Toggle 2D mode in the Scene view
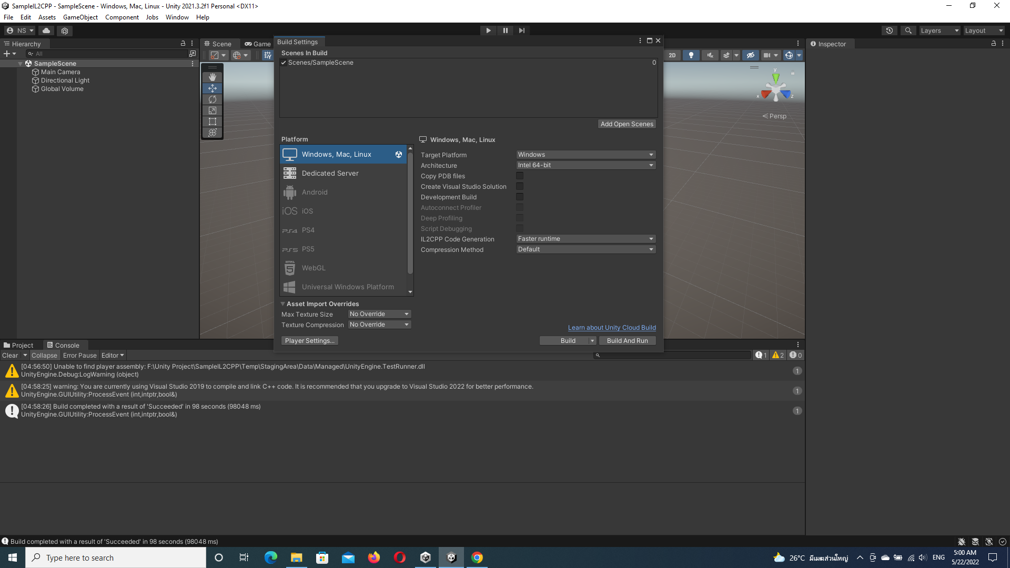Viewport: 1010px width, 568px height. [x=672, y=55]
